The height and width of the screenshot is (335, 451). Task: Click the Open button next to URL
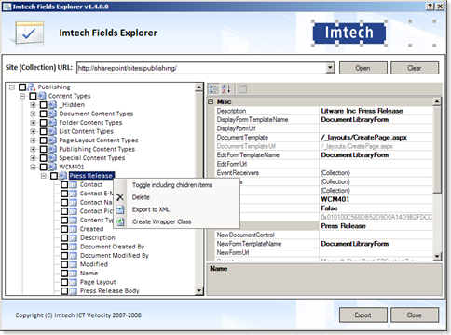coord(363,68)
